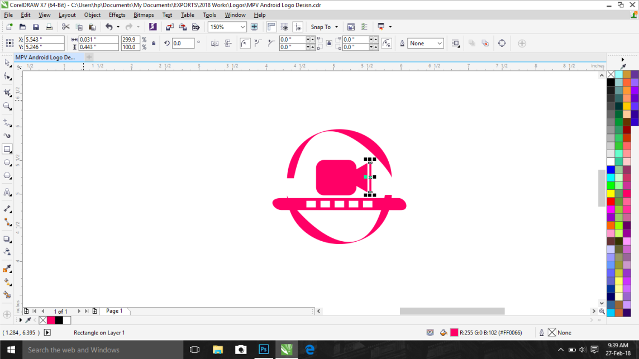The image size is (639, 359).
Task: Select the Pick tool
Action: pos(7,63)
